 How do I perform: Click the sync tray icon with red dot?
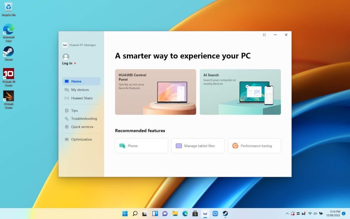[293, 214]
